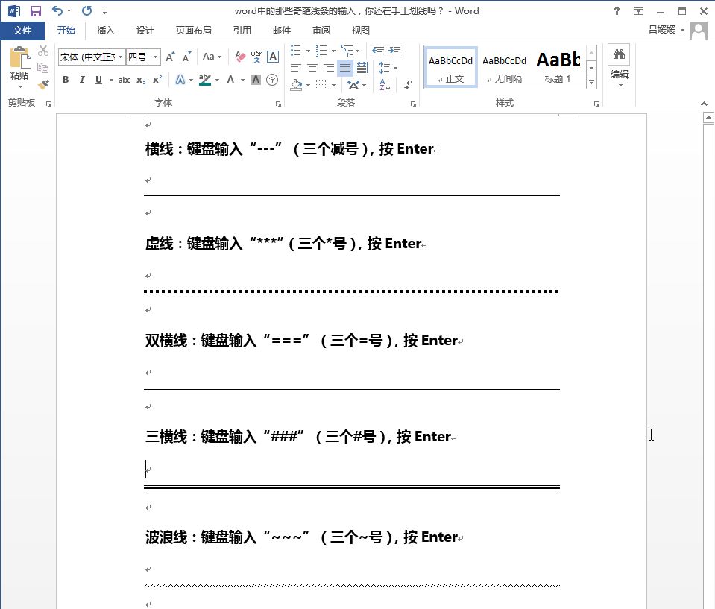The width and height of the screenshot is (715, 609).
Task: Align text left
Action: 296,68
